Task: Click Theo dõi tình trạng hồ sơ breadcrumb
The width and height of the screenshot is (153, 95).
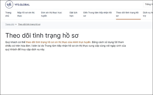Action: click(29, 24)
